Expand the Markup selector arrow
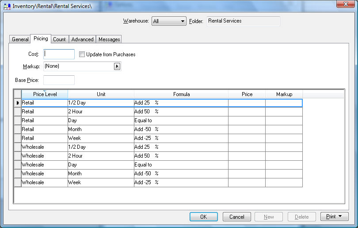This screenshot has width=358, height=228. 117,66
